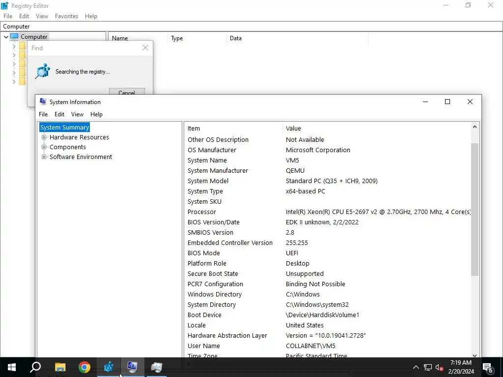Click the Registry Editor address bar

(x=251, y=27)
